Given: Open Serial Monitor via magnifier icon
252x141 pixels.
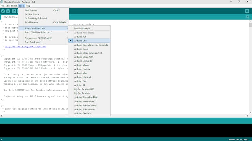Looking at the screenshot, I should 247,11.
